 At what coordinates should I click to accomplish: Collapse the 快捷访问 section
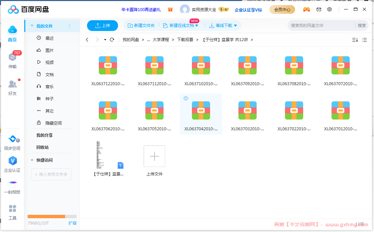[x=32, y=160]
